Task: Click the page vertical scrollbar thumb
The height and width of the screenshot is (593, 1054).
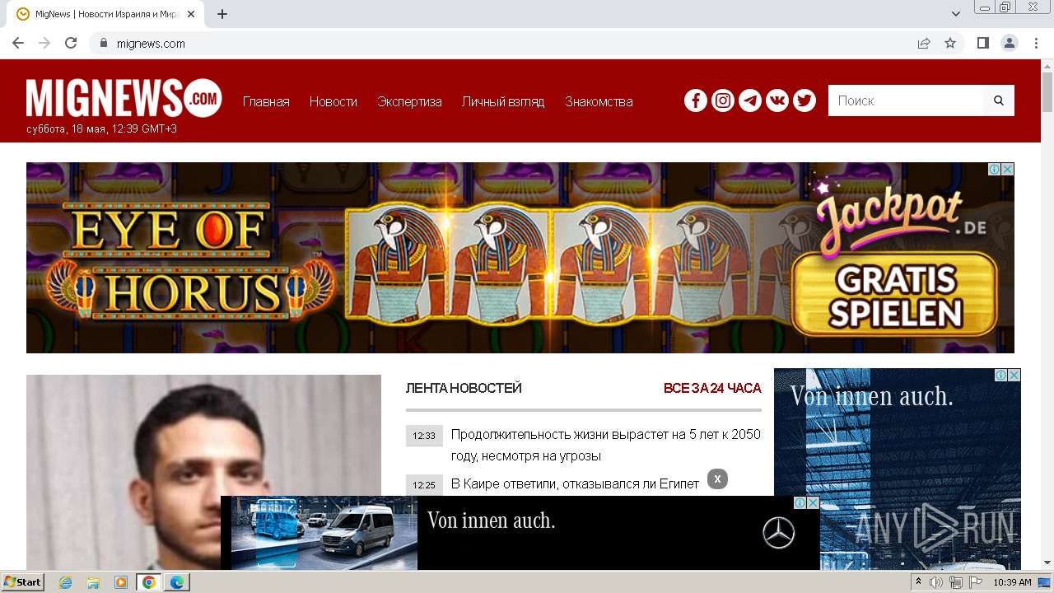Action: (x=1047, y=93)
